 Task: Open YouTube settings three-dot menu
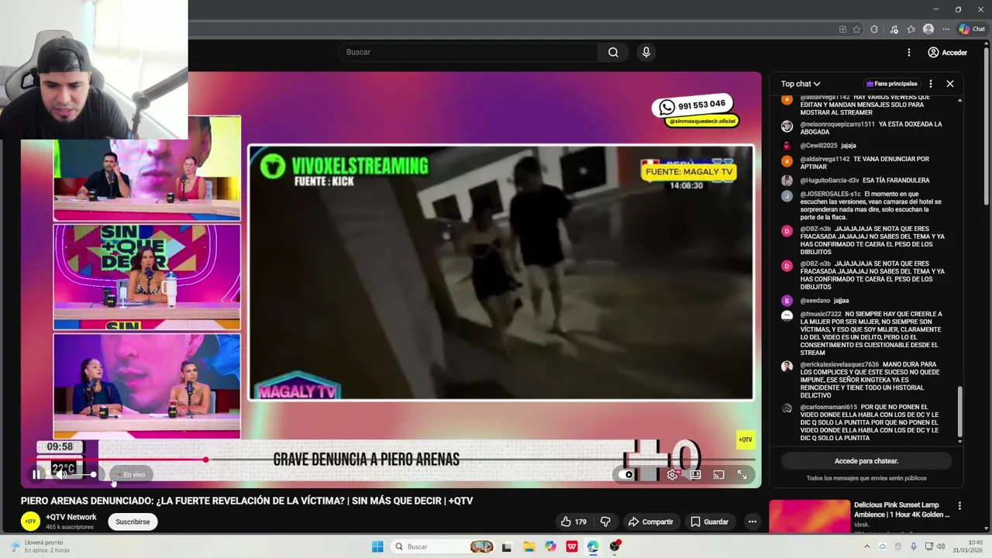click(x=909, y=52)
